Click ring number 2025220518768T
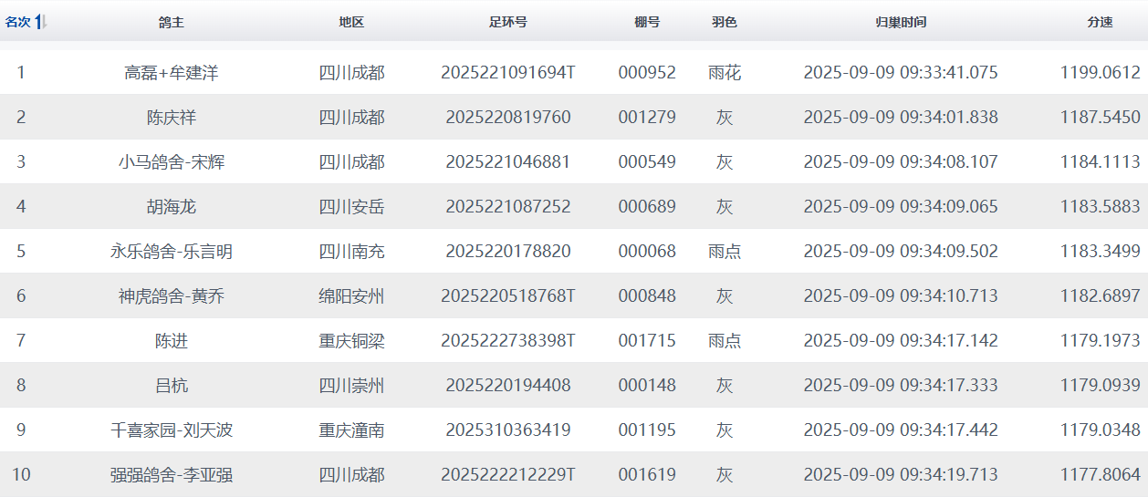This screenshot has width=1148, height=497. pos(507,296)
